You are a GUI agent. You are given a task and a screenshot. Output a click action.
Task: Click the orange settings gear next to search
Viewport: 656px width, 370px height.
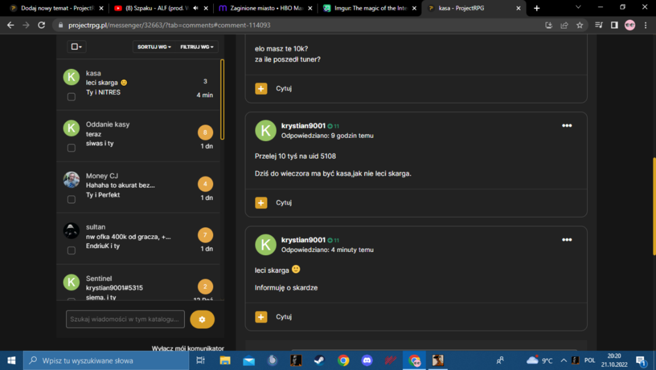(202, 319)
